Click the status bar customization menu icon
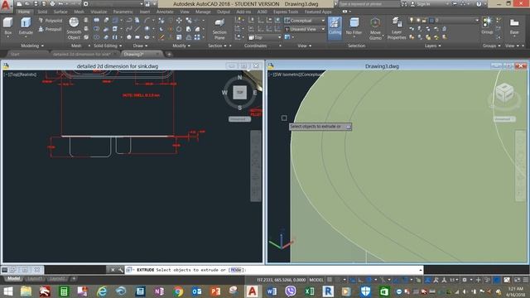 click(526, 280)
